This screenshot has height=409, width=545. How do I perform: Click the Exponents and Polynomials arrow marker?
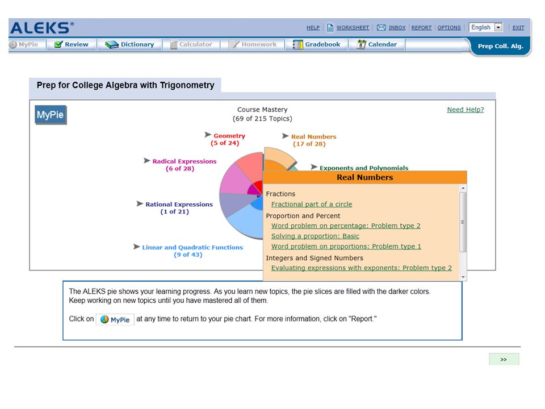[x=313, y=167]
